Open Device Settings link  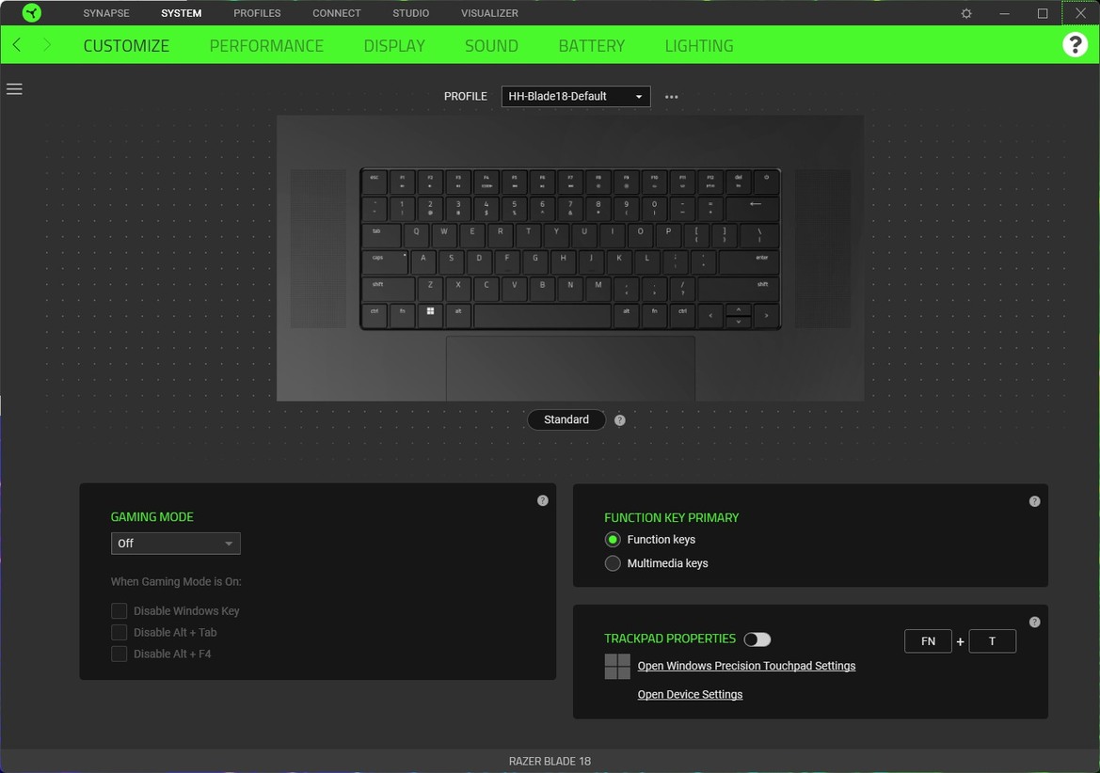tap(690, 695)
